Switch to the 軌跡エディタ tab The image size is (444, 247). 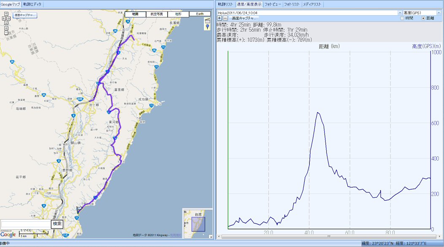pos(32,4)
